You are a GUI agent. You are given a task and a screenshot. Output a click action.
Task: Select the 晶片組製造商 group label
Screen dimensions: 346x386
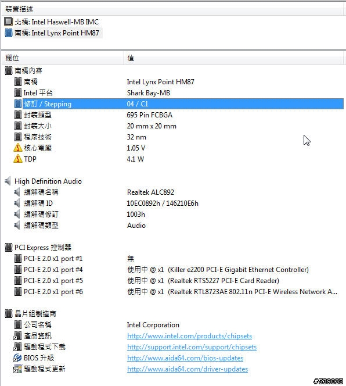click(x=35, y=314)
